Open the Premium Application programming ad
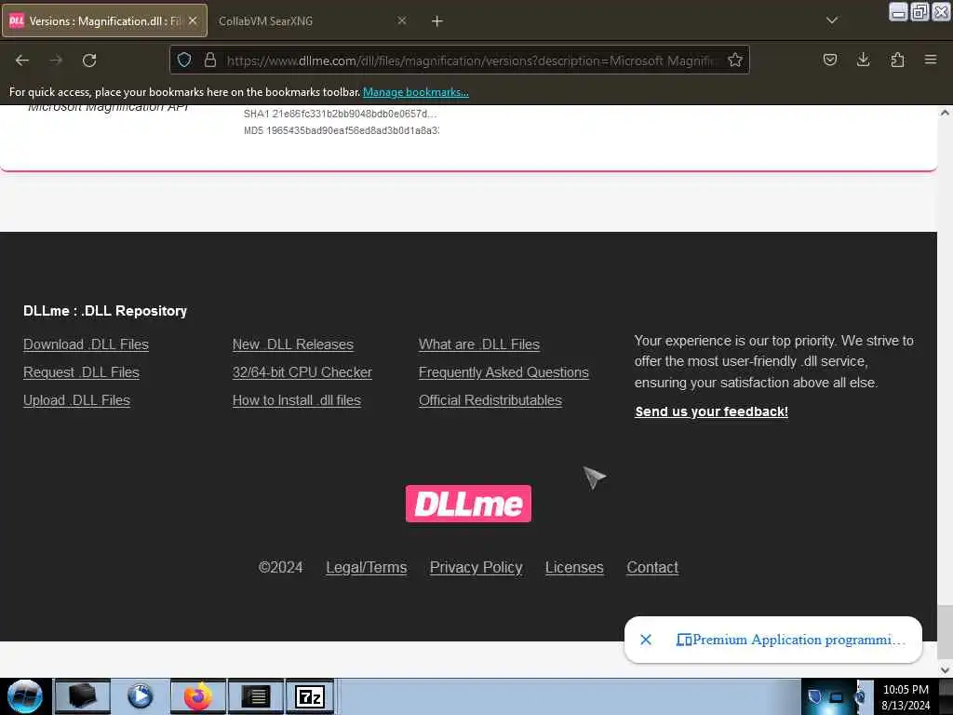Screen dimensions: 953x715 791,640
